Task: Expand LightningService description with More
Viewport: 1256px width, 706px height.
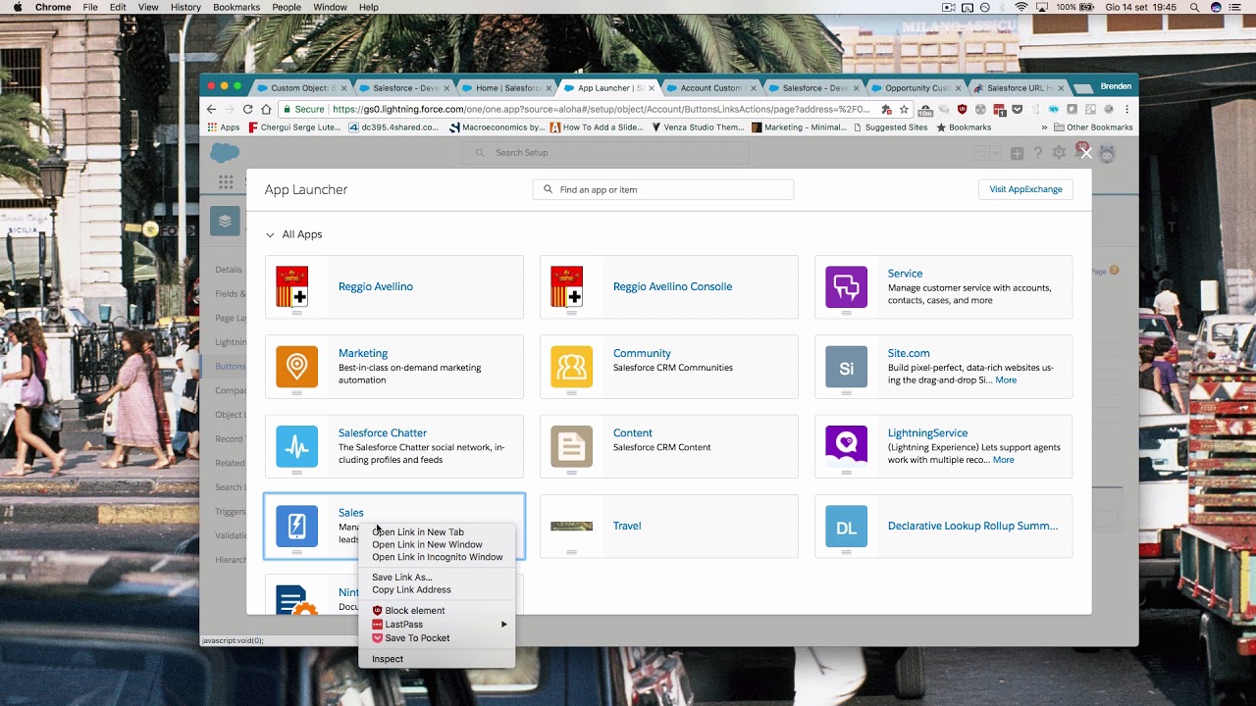Action: [x=1003, y=459]
